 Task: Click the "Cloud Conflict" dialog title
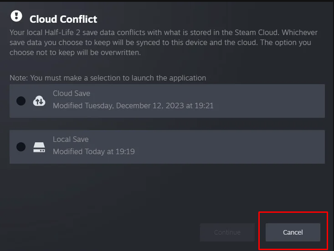click(63, 19)
